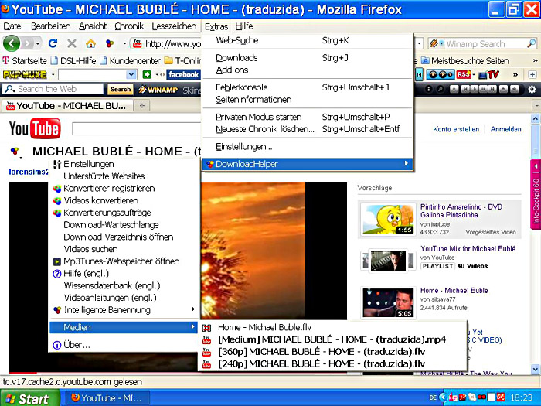This screenshot has width=541, height=406.
Task: Click the Winamp toolbar volume speaker icon
Action: click(x=515, y=89)
